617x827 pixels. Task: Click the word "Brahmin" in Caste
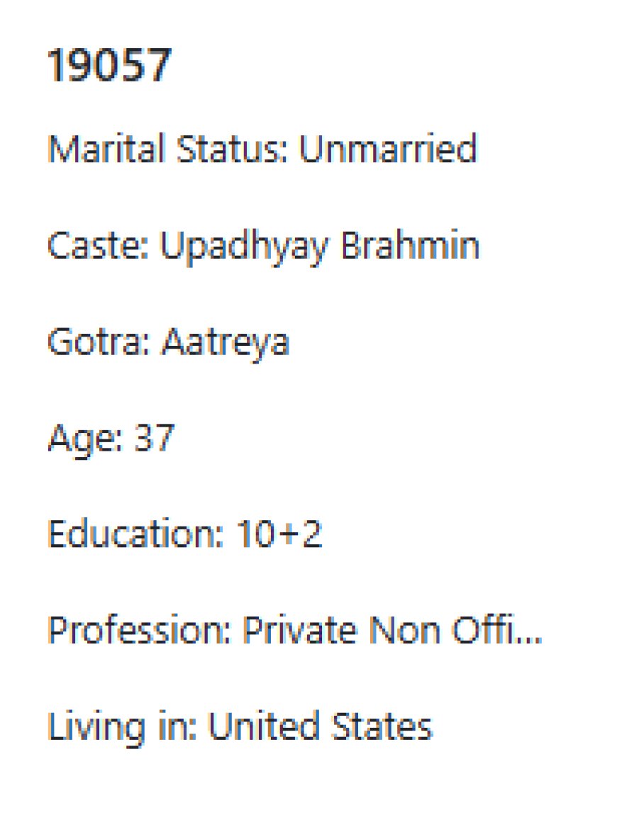(x=411, y=246)
